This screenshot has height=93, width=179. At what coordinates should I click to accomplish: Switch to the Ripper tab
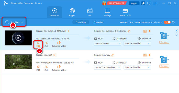click(x=72, y=12)
